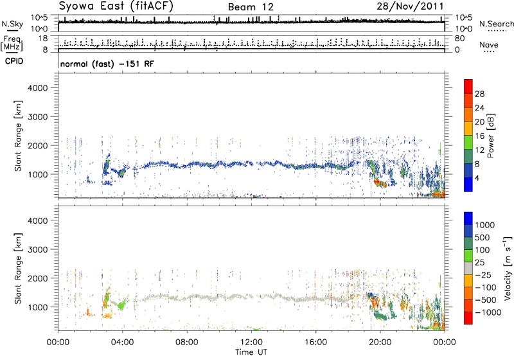Viewport: 514px width, 356px height.
Task: Click the title 'Syowa East (fitACF)'
Action: (116, 6)
